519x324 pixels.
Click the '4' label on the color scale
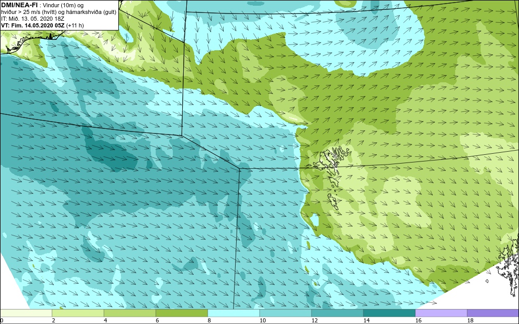[x=105, y=320]
